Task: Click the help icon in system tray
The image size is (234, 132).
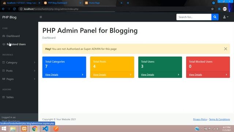Action: 197,129
